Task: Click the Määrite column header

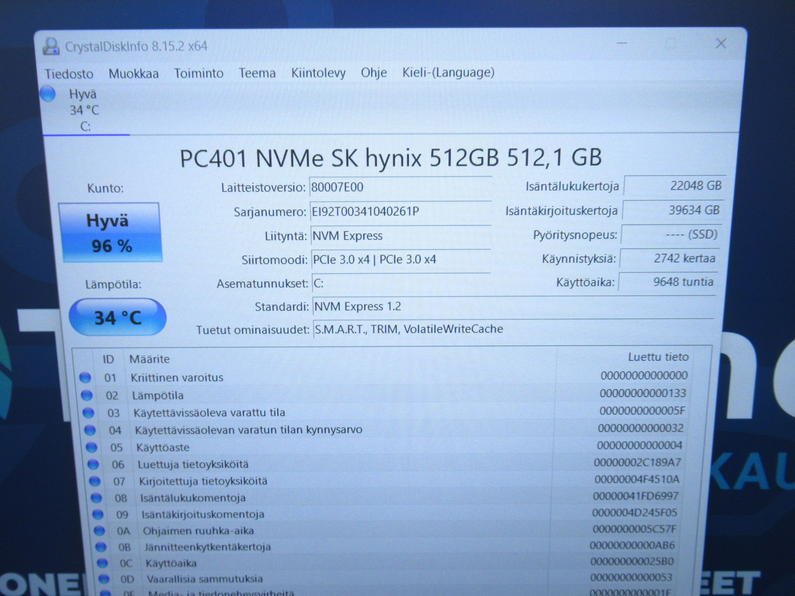Action: [x=149, y=359]
